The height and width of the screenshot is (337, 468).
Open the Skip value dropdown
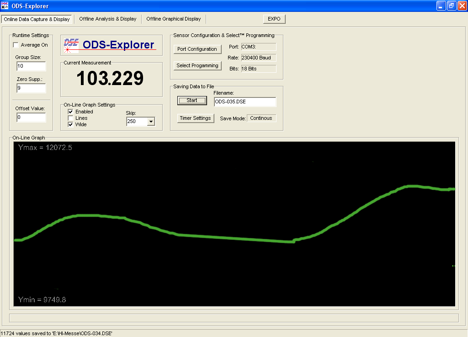(152, 121)
